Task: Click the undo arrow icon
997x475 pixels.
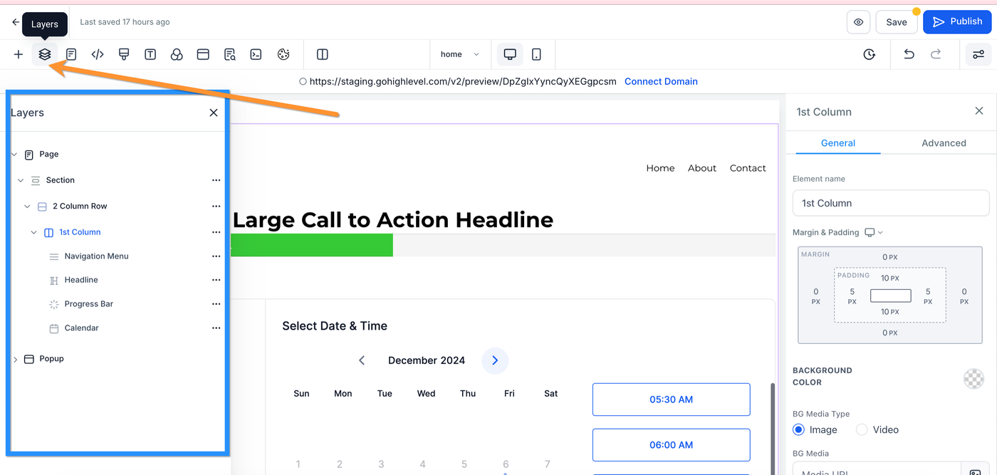Action: tap(909, 54)
